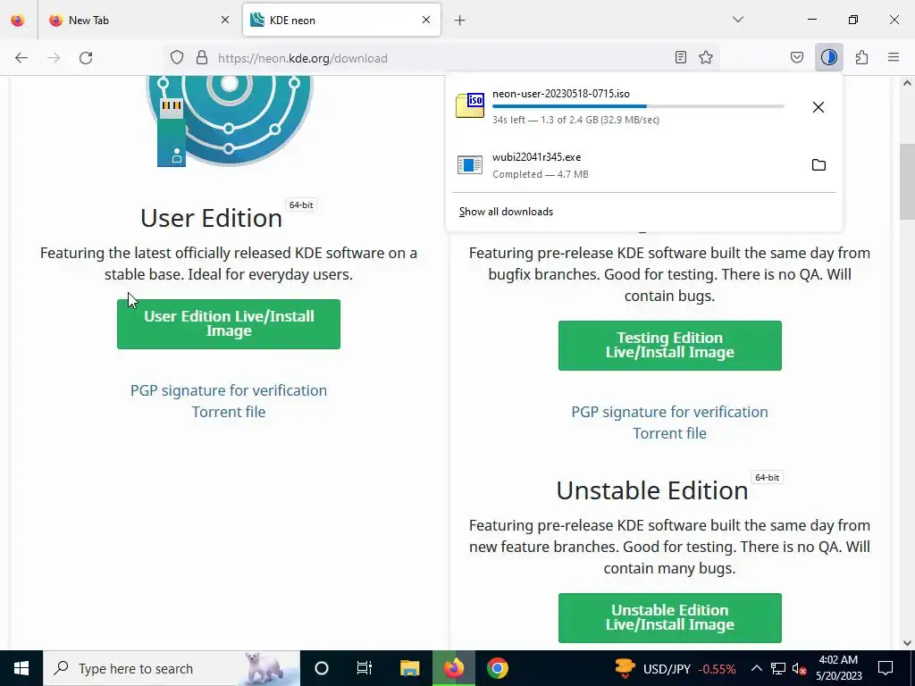Cancel the neon-user ISO download

[x=818, y=107]
